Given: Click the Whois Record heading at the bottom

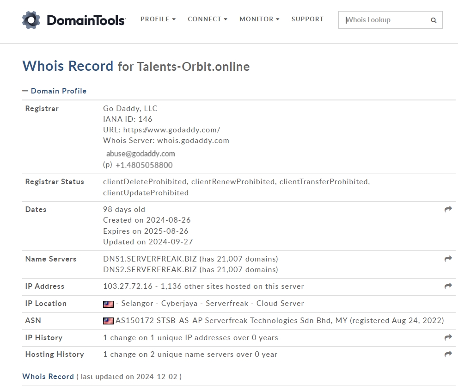Looking at the screenshot, I should [48, 376].
